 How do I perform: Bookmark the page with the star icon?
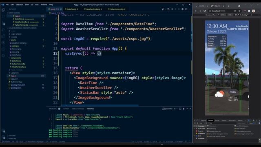click(239, 11)
